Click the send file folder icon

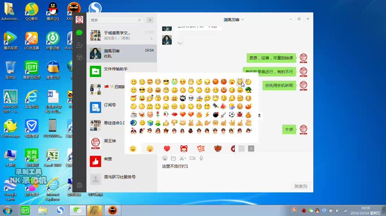click(x=173, y=158)
